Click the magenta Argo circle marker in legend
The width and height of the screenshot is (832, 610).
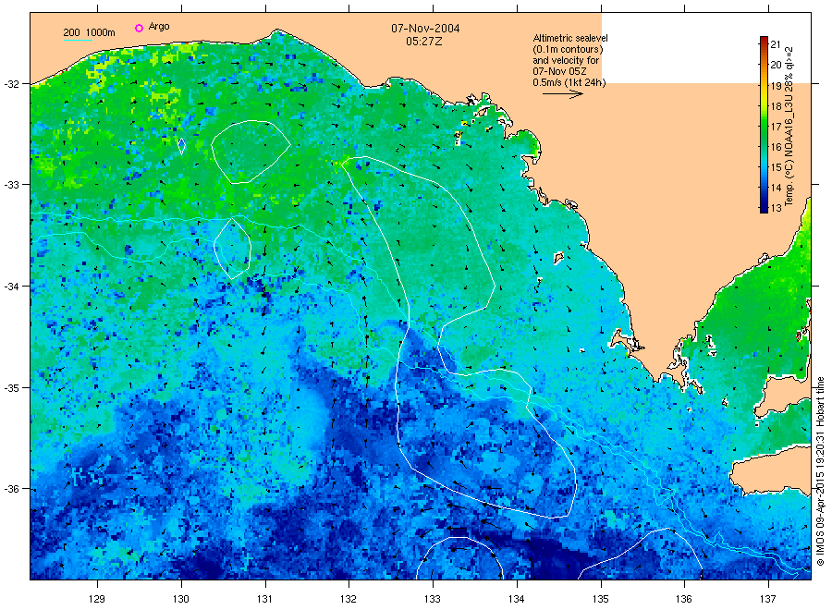(x=139, y=28)
